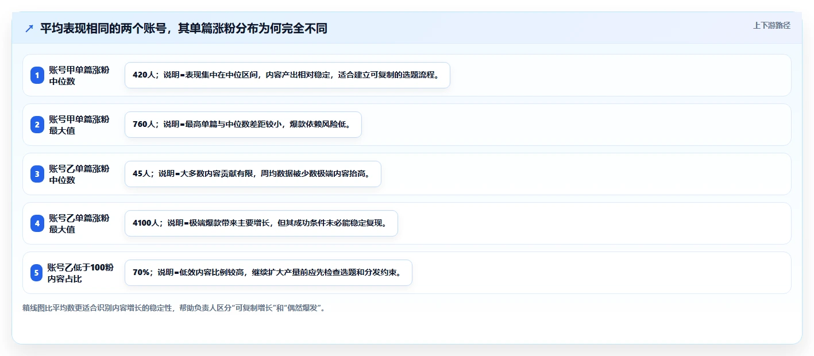Select label 账号乙低于100粉内容占比
This screenshot has width=814, height=356.
[x=80, y=273]
